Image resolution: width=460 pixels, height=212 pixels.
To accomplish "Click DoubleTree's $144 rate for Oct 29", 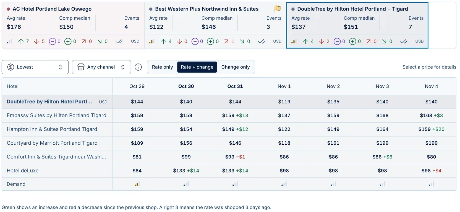I will click(x=137, y=102).
